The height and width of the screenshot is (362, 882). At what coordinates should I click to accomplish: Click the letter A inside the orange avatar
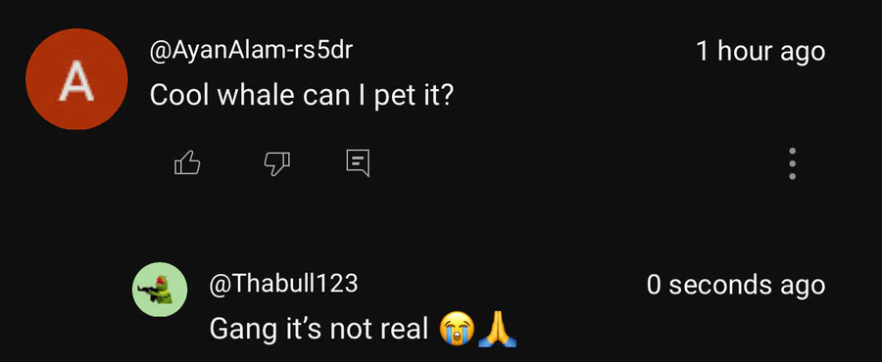tap(76, 83)
